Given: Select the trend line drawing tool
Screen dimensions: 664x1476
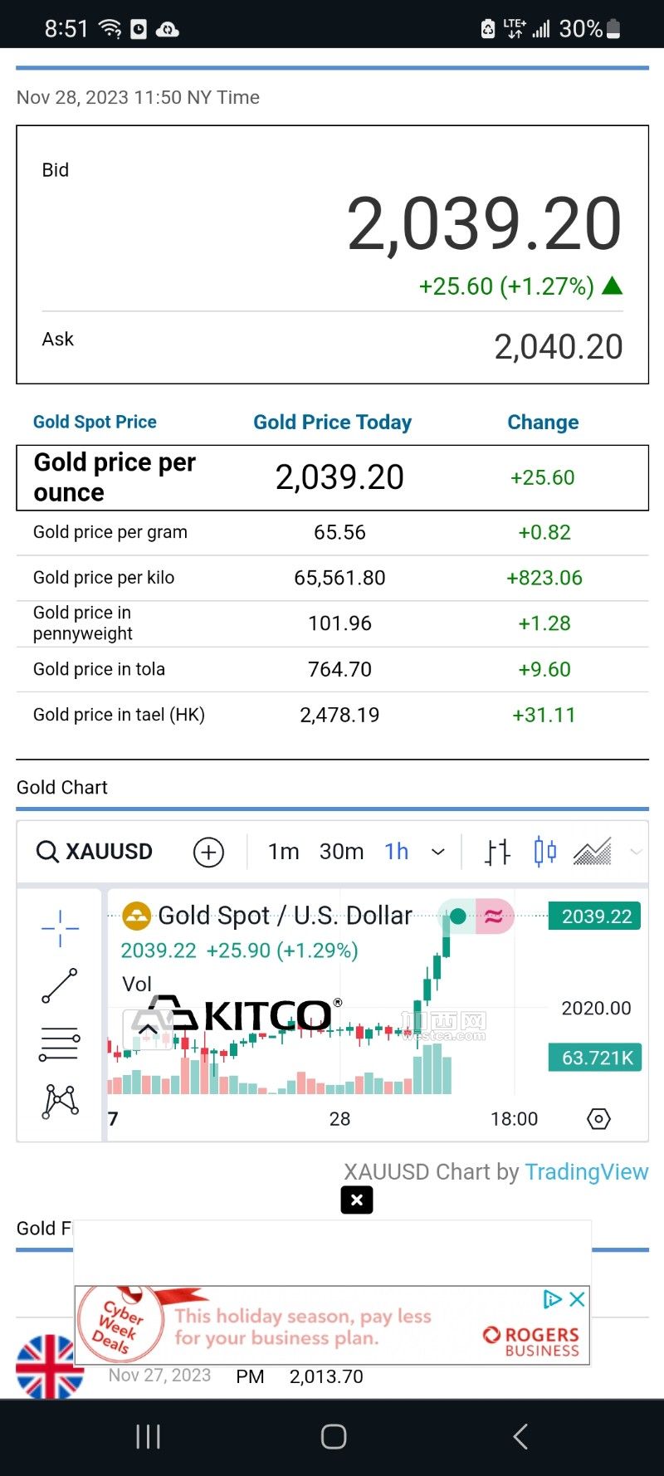Looking at the screenshot, I should point(60,985).
